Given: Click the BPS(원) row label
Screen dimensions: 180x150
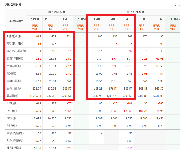Looking at the screenshot, I should coord(11,118).
